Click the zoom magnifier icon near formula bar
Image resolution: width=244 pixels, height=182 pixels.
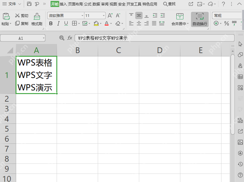pyautogui.click(x=62, y=38)
